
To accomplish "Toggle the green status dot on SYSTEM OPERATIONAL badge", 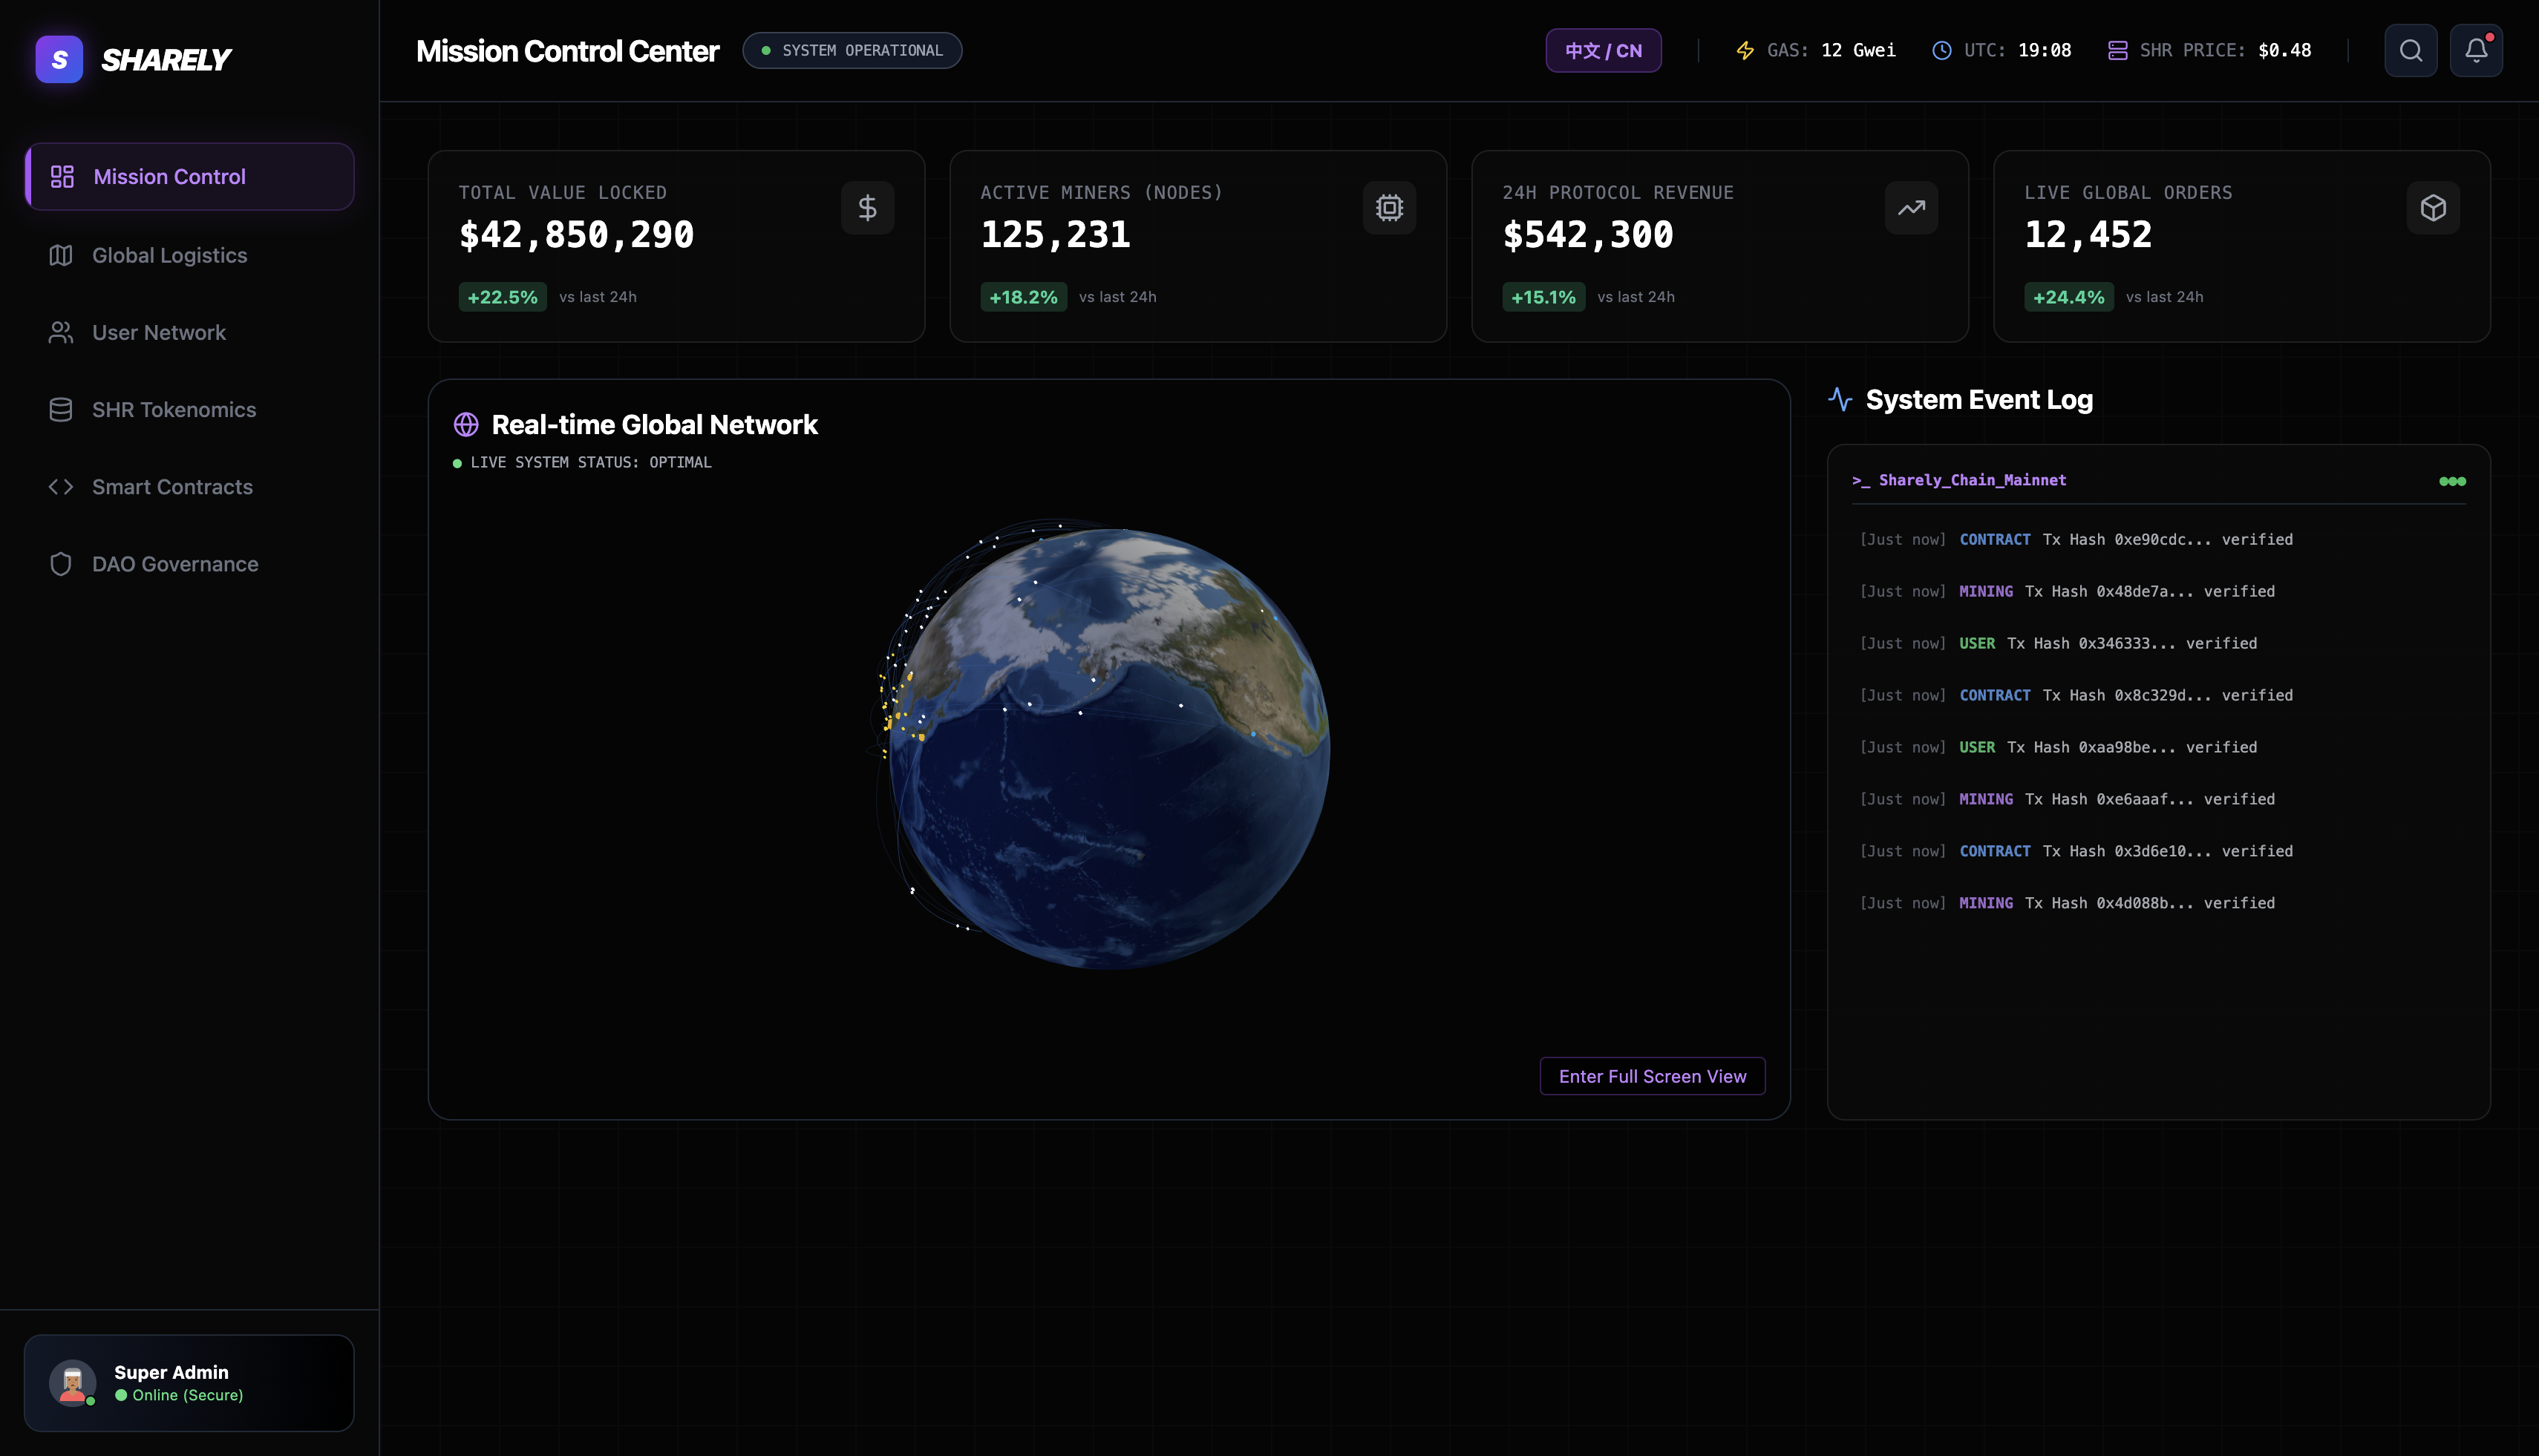I will coord(766,50).
